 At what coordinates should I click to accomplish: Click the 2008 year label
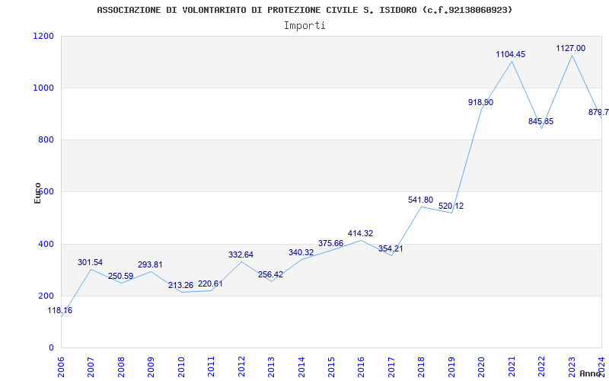pyautogui.click(x=121, y=367)
